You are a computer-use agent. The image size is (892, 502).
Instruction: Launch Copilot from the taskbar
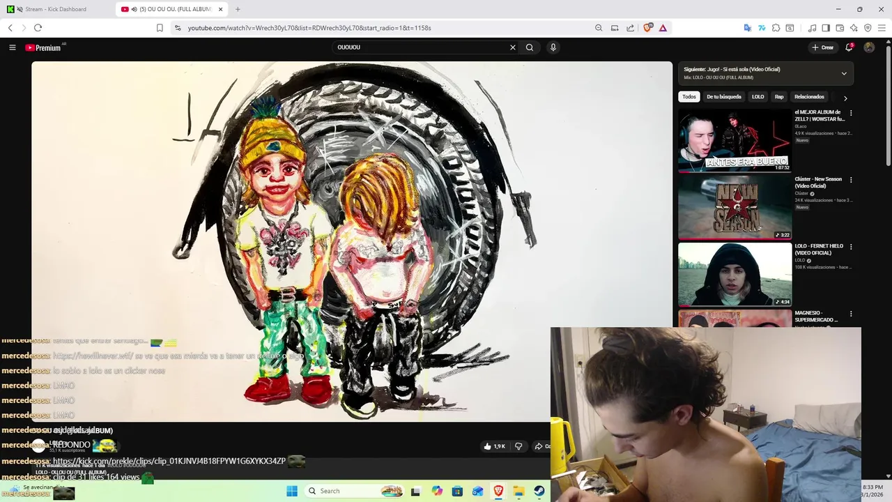(437, 491)
